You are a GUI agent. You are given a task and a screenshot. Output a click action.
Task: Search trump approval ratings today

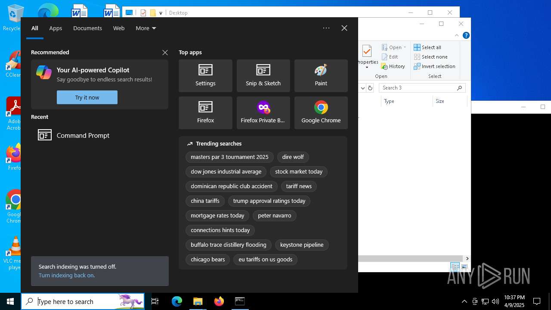click(269, 201)
